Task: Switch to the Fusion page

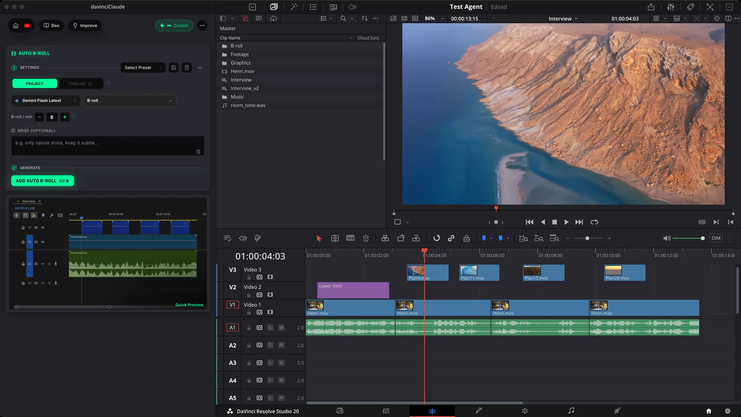Action: coord(478,411)
